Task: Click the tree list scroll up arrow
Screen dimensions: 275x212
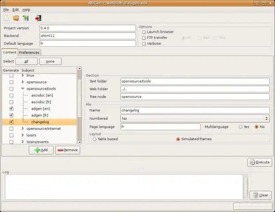Action: [80, 68]
